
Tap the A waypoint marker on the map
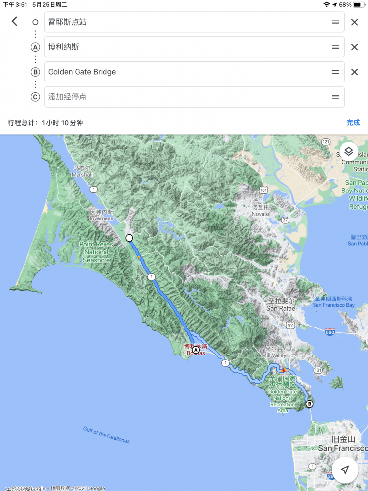point(196,350)
